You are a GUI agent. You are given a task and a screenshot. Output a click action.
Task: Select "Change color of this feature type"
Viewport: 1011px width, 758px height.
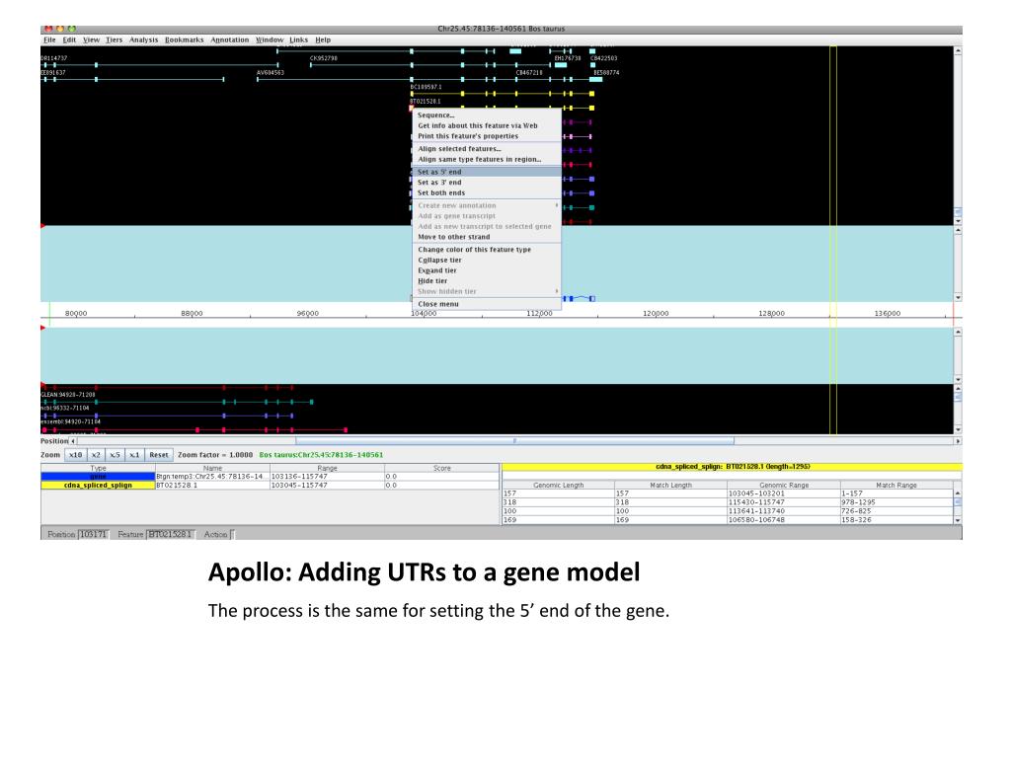click(487, 250)
